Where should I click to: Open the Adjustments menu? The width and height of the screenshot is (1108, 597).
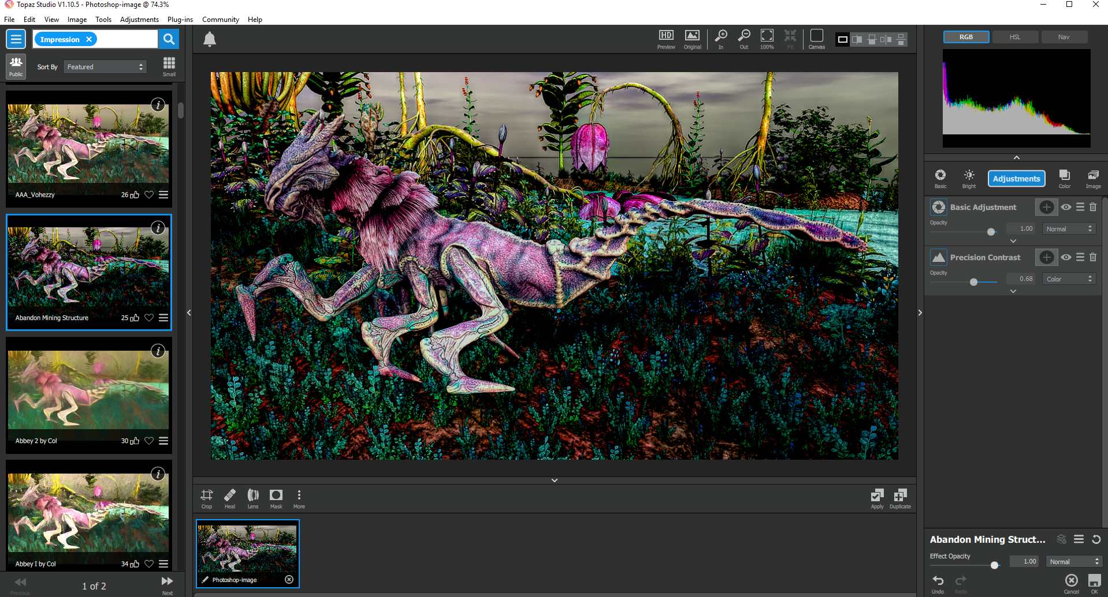(139, 19)
